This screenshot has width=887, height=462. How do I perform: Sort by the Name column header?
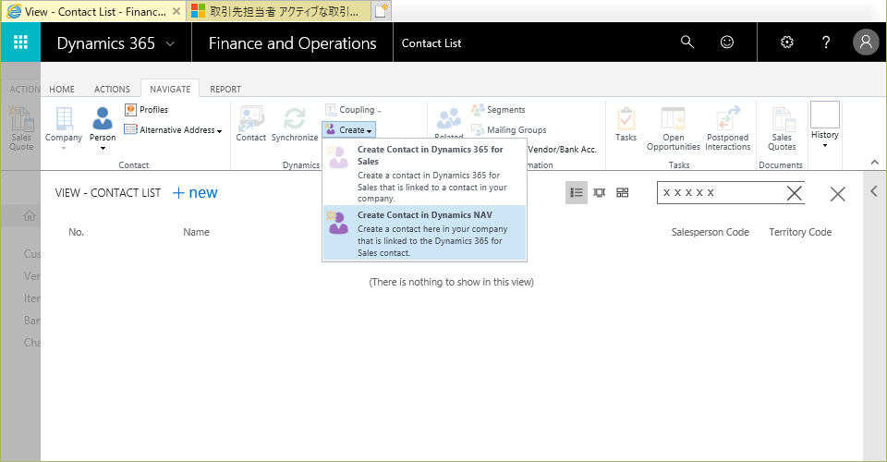point(196,232)
